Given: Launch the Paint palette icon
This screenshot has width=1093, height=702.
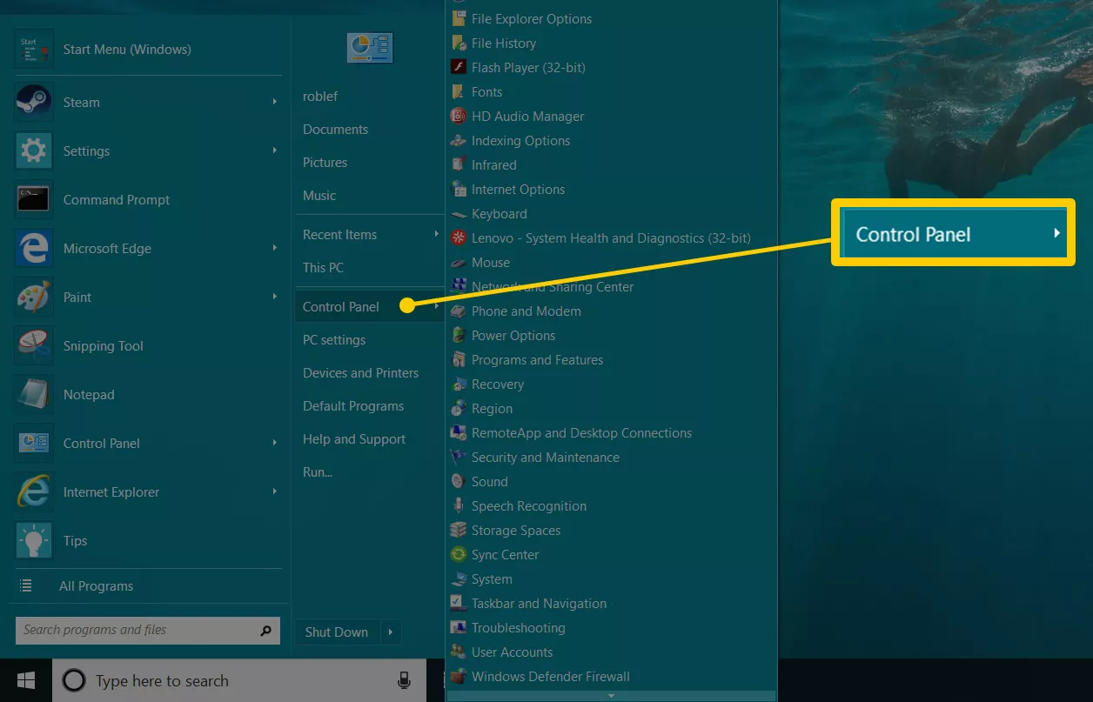Looking at the screenshot, I should click(34, 298).
